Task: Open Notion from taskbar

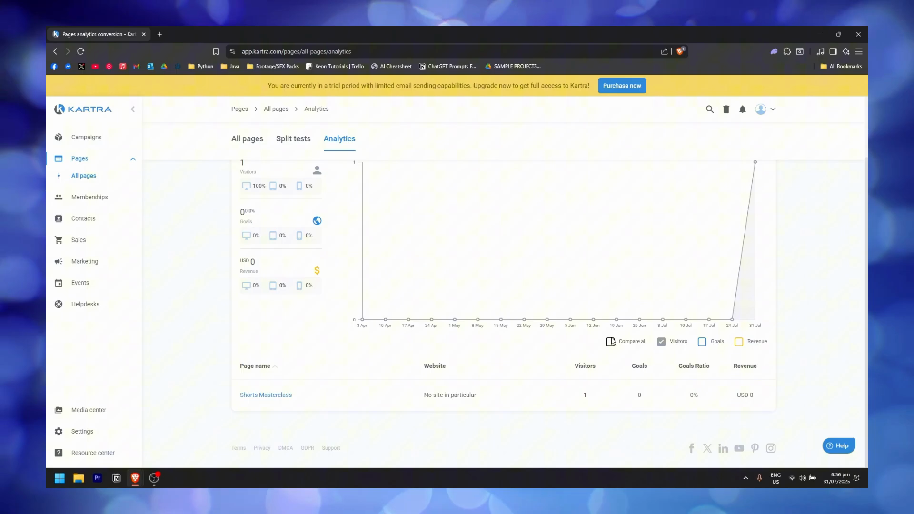Action: point(116,478)
